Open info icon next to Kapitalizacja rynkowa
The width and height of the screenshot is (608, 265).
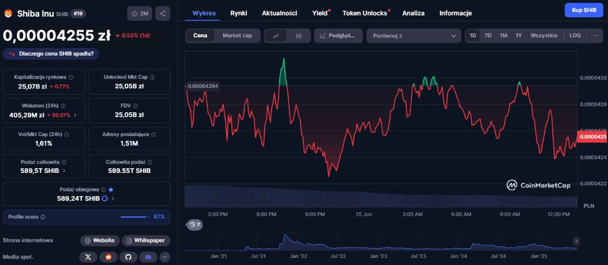click(x=71, y=77)
